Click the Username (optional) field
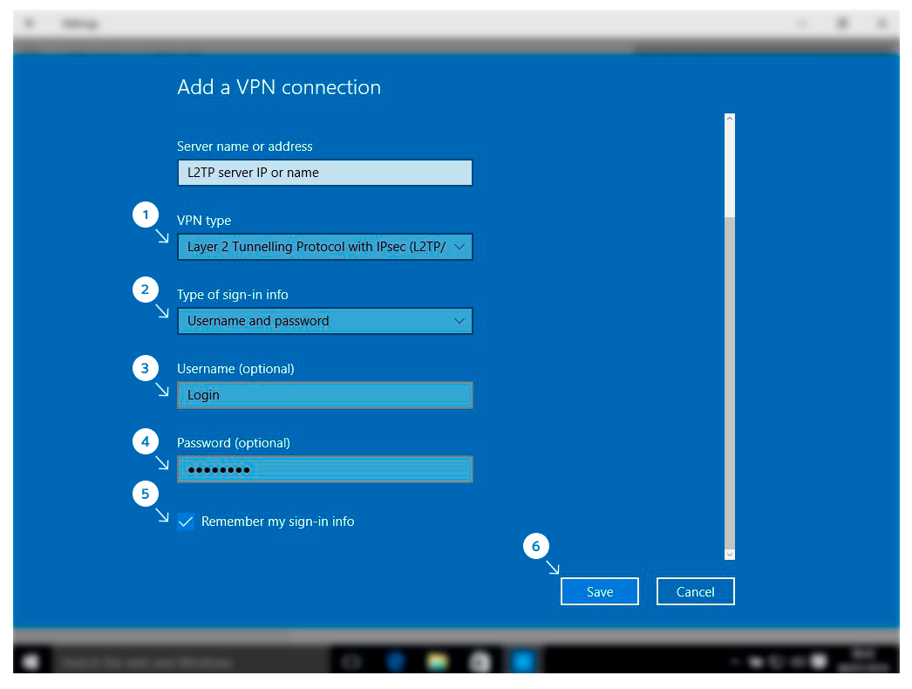 point(324,395)
